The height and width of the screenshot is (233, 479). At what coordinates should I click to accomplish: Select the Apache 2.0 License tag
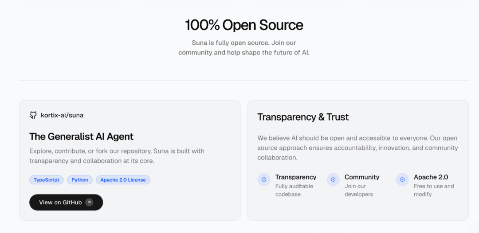click(123, 180)
